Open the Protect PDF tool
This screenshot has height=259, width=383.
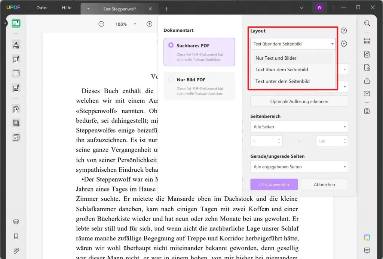pyautogui.click(x=367, y=68)
